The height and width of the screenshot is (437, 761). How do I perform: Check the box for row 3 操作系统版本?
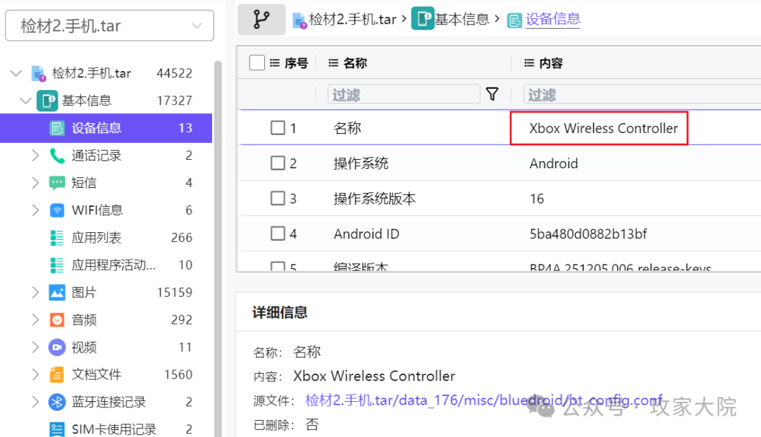(x=278, y=198)
